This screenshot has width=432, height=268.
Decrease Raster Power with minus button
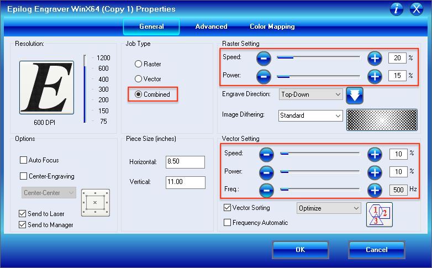(x=264, y=77)
